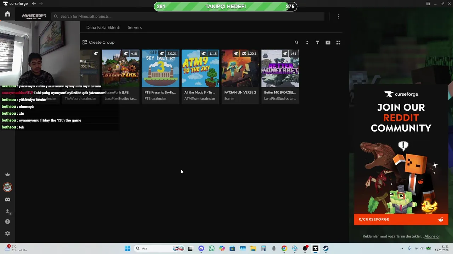Screen dimensions: 453x254
Task: Click the v51 version badge
Action: pyautogui.click(x=293, y=54)
